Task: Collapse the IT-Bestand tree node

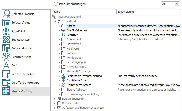Action: click(x=55, y=21)
